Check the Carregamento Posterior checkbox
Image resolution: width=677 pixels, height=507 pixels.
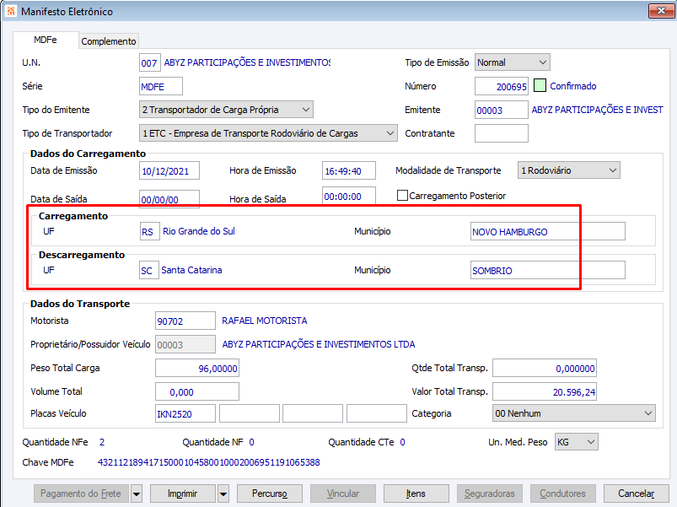point(402,196)
